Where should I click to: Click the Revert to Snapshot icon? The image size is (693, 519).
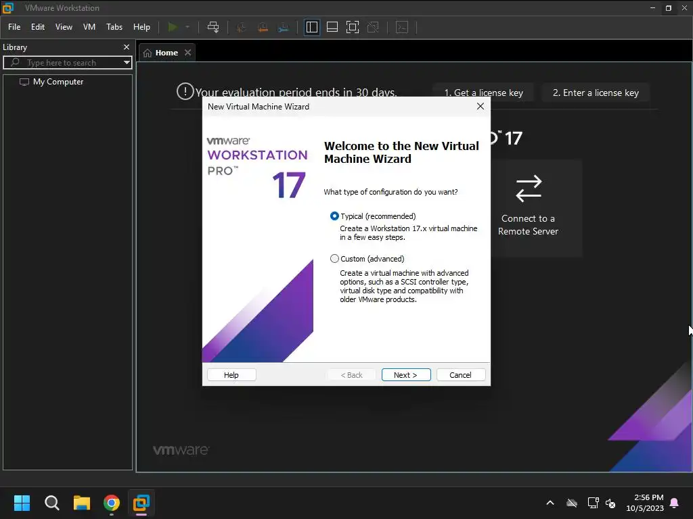(x=263, y=27)
